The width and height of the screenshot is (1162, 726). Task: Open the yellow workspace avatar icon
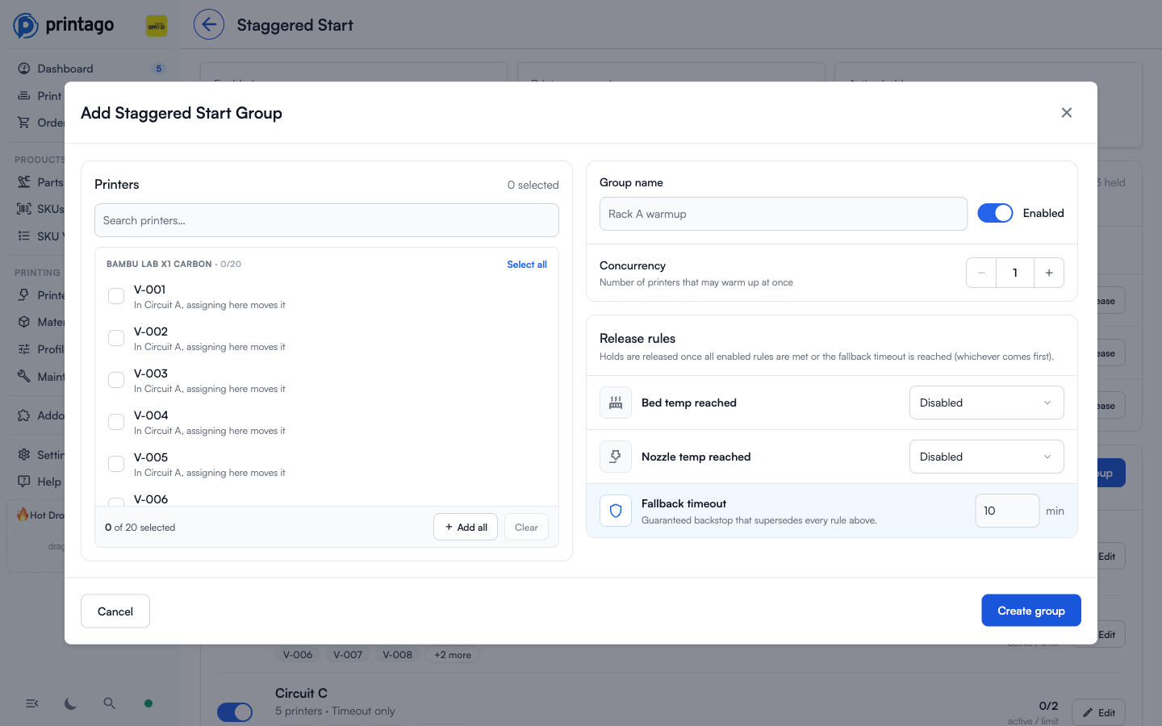[157, 26]
